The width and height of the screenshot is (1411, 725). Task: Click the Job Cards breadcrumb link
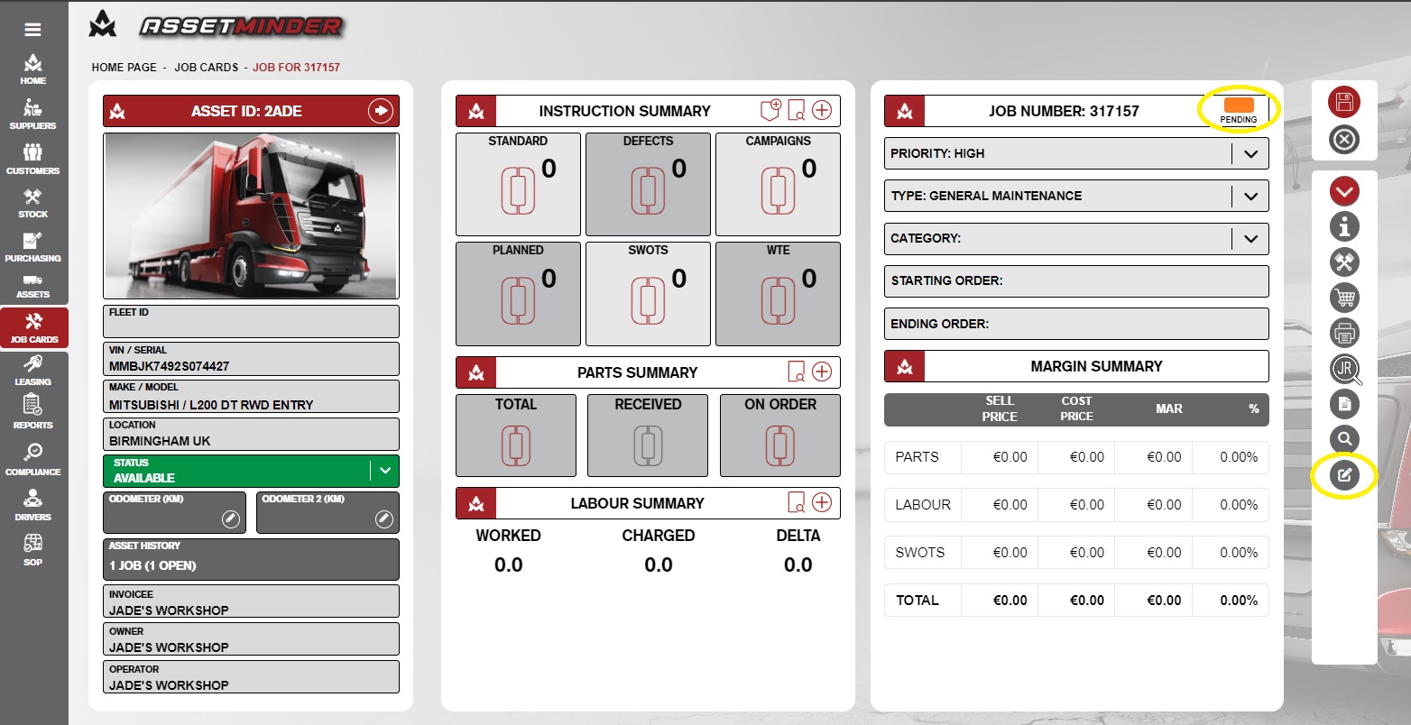point(207,68)
